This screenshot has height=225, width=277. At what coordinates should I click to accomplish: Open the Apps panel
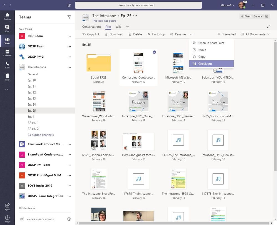(x=7, y=206)
